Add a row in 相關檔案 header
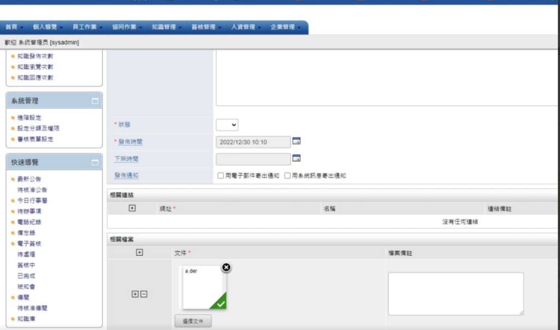 [x=139, y=252]
